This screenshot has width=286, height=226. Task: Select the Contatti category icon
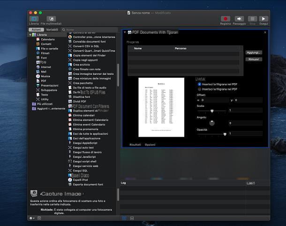(x=38, y=44)
